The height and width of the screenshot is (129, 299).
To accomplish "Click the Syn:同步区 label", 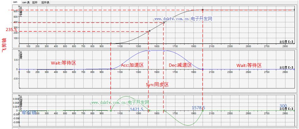I will (157, 84).
